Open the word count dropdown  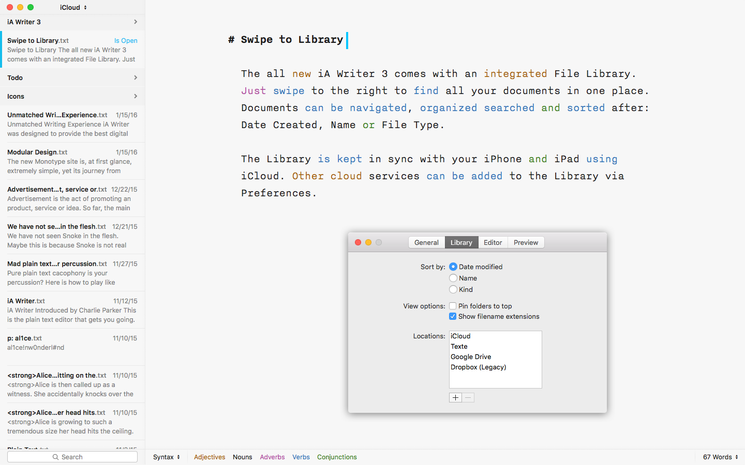(719, 457)
